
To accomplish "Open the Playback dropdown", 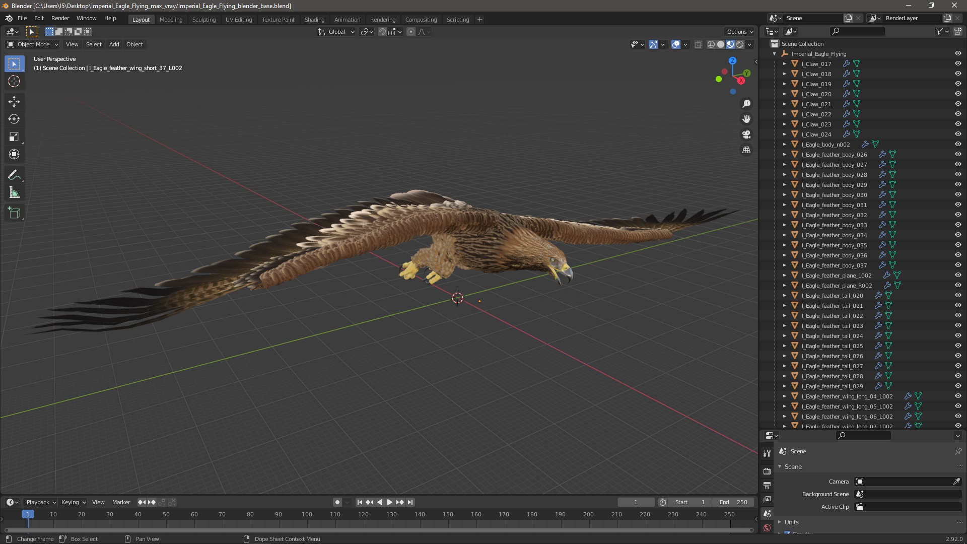I will coord(40,502).
